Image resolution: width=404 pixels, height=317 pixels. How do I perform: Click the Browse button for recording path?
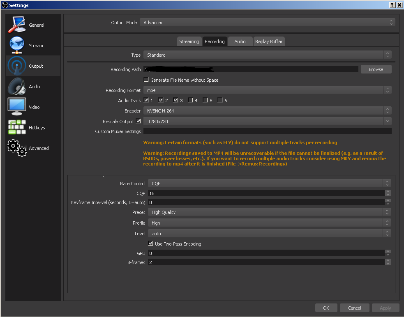376,69
